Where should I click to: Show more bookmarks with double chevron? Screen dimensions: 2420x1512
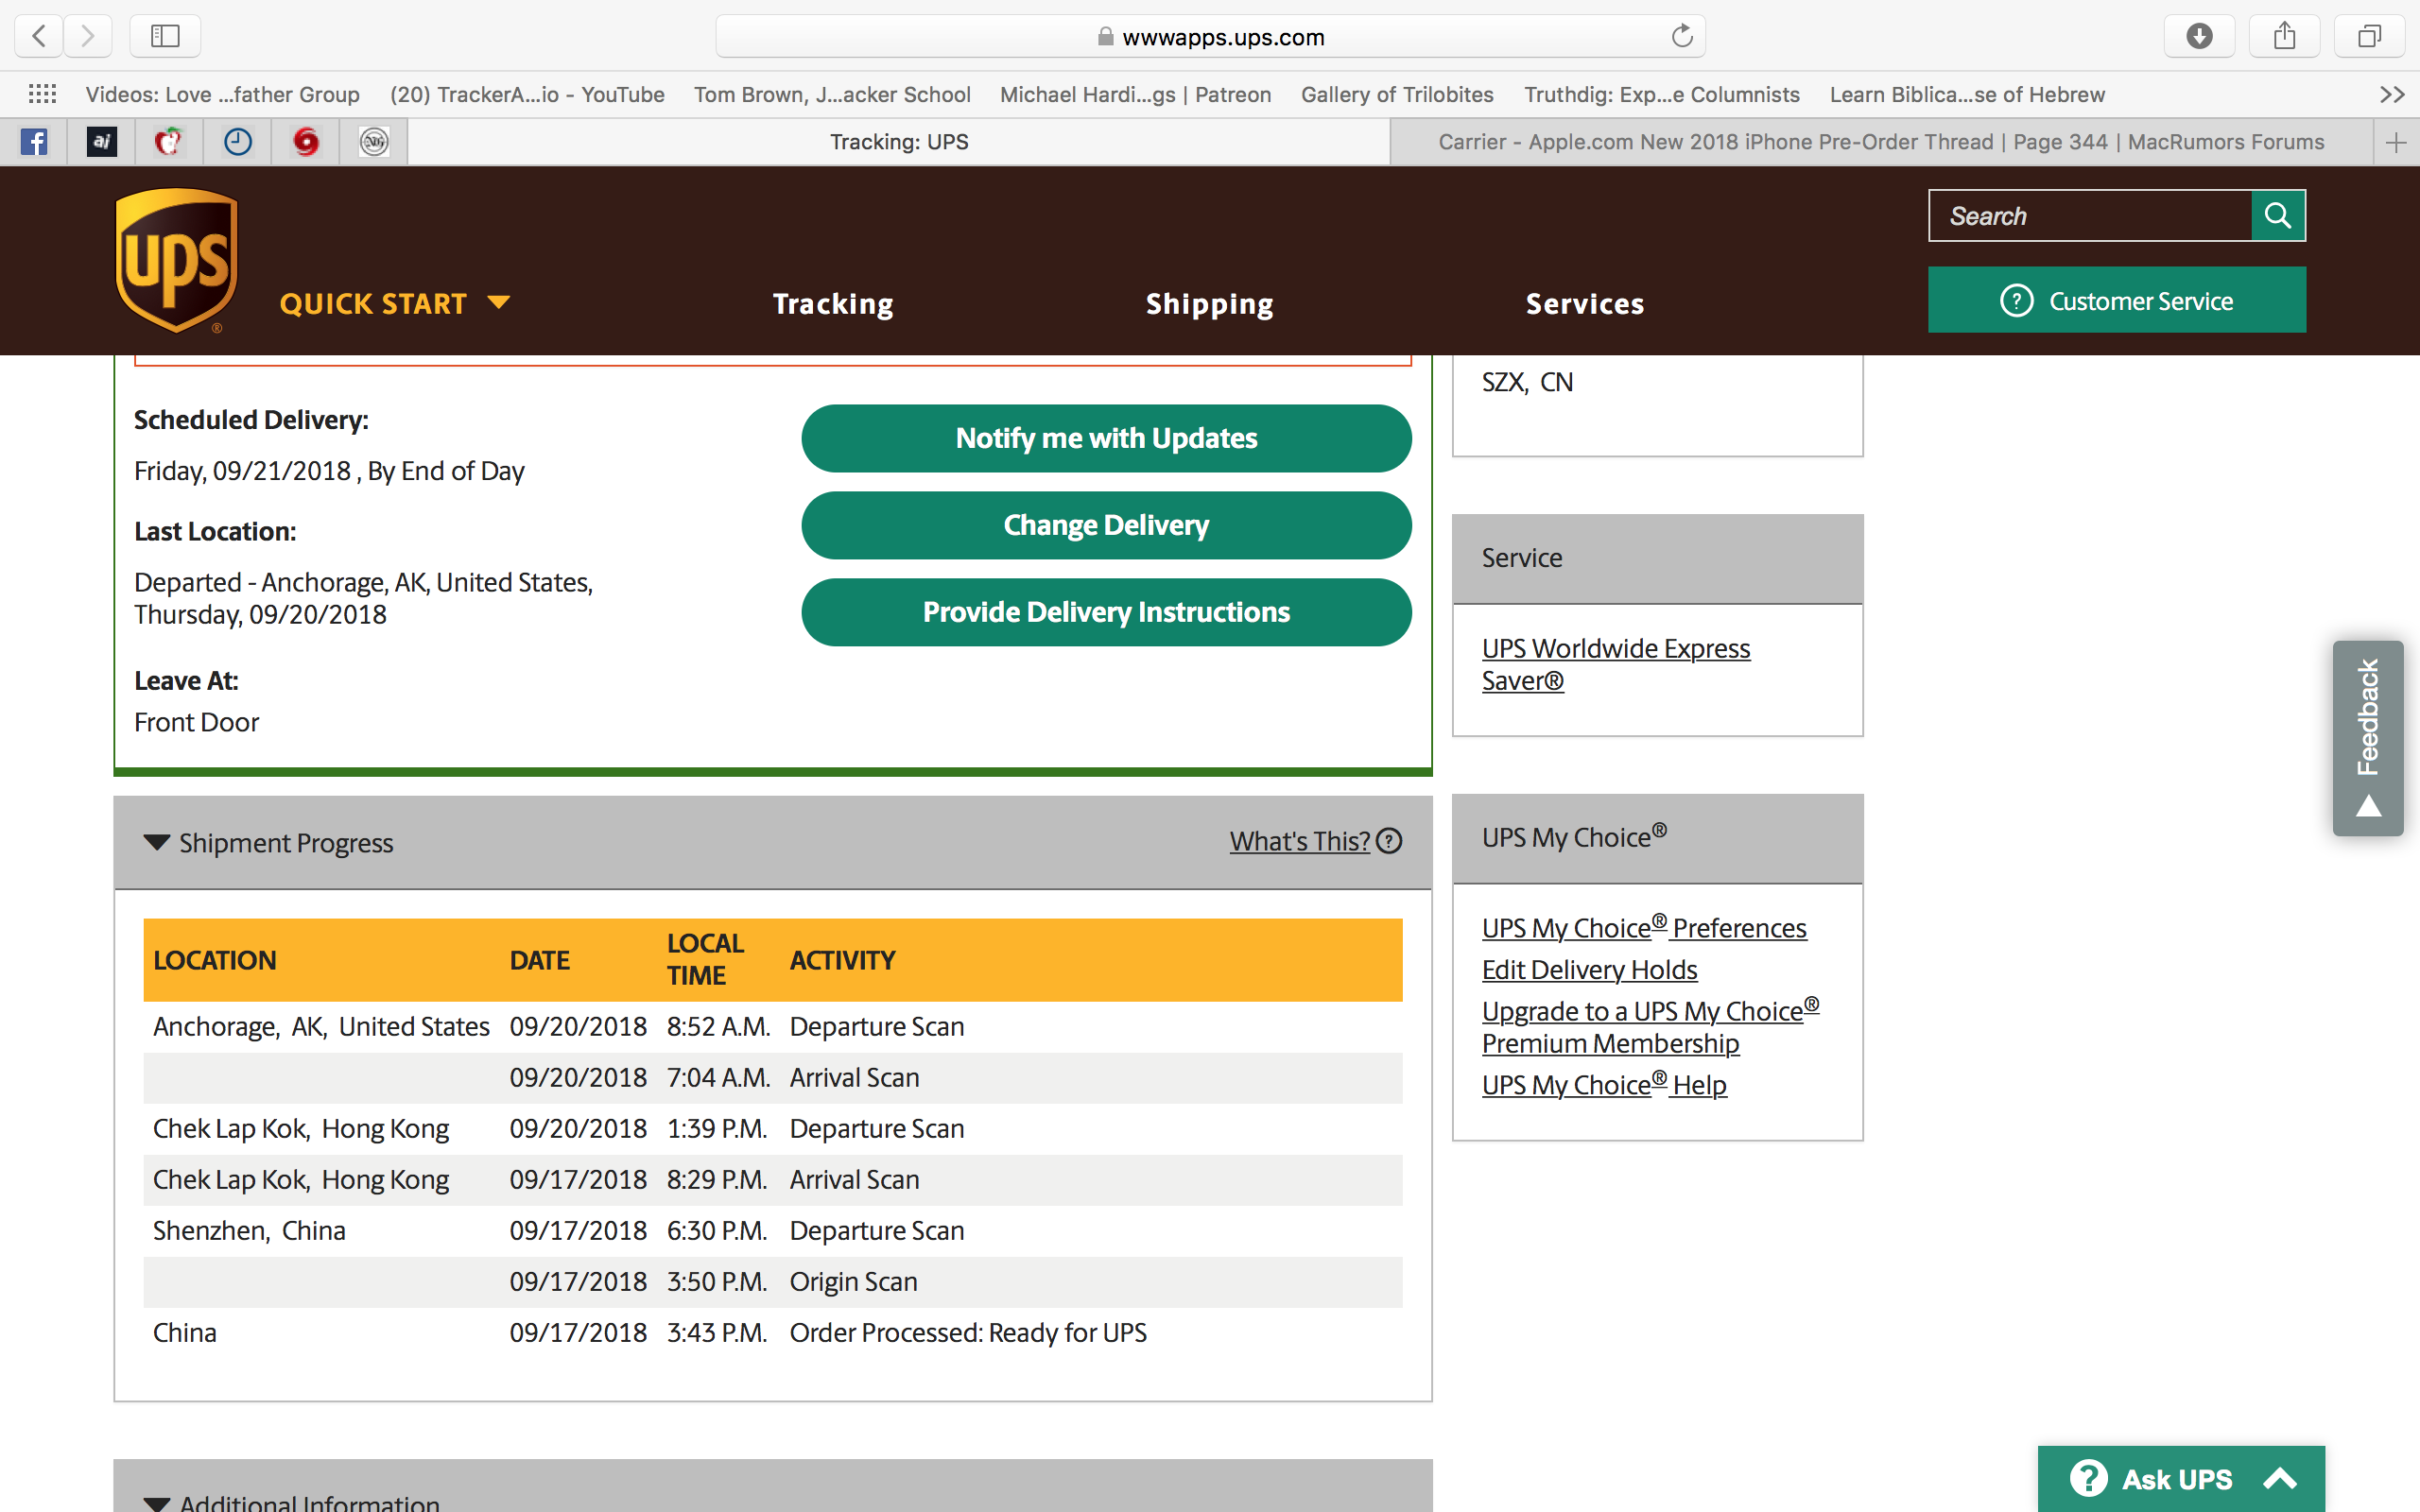point(2392,94)
